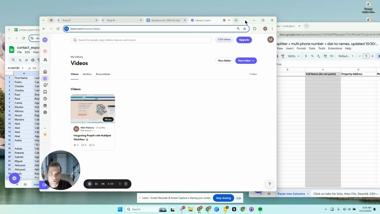Open Windows Start menu

[120, 209]
